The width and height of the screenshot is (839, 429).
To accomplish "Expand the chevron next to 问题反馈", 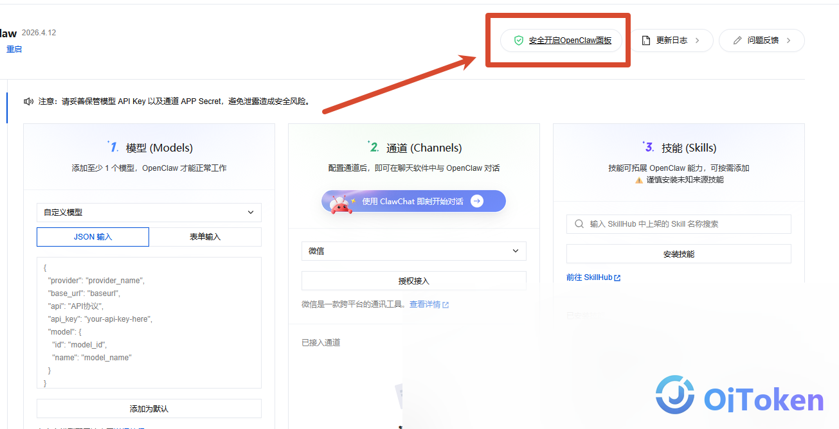I will pyautogui.click(x=789, y=40).
